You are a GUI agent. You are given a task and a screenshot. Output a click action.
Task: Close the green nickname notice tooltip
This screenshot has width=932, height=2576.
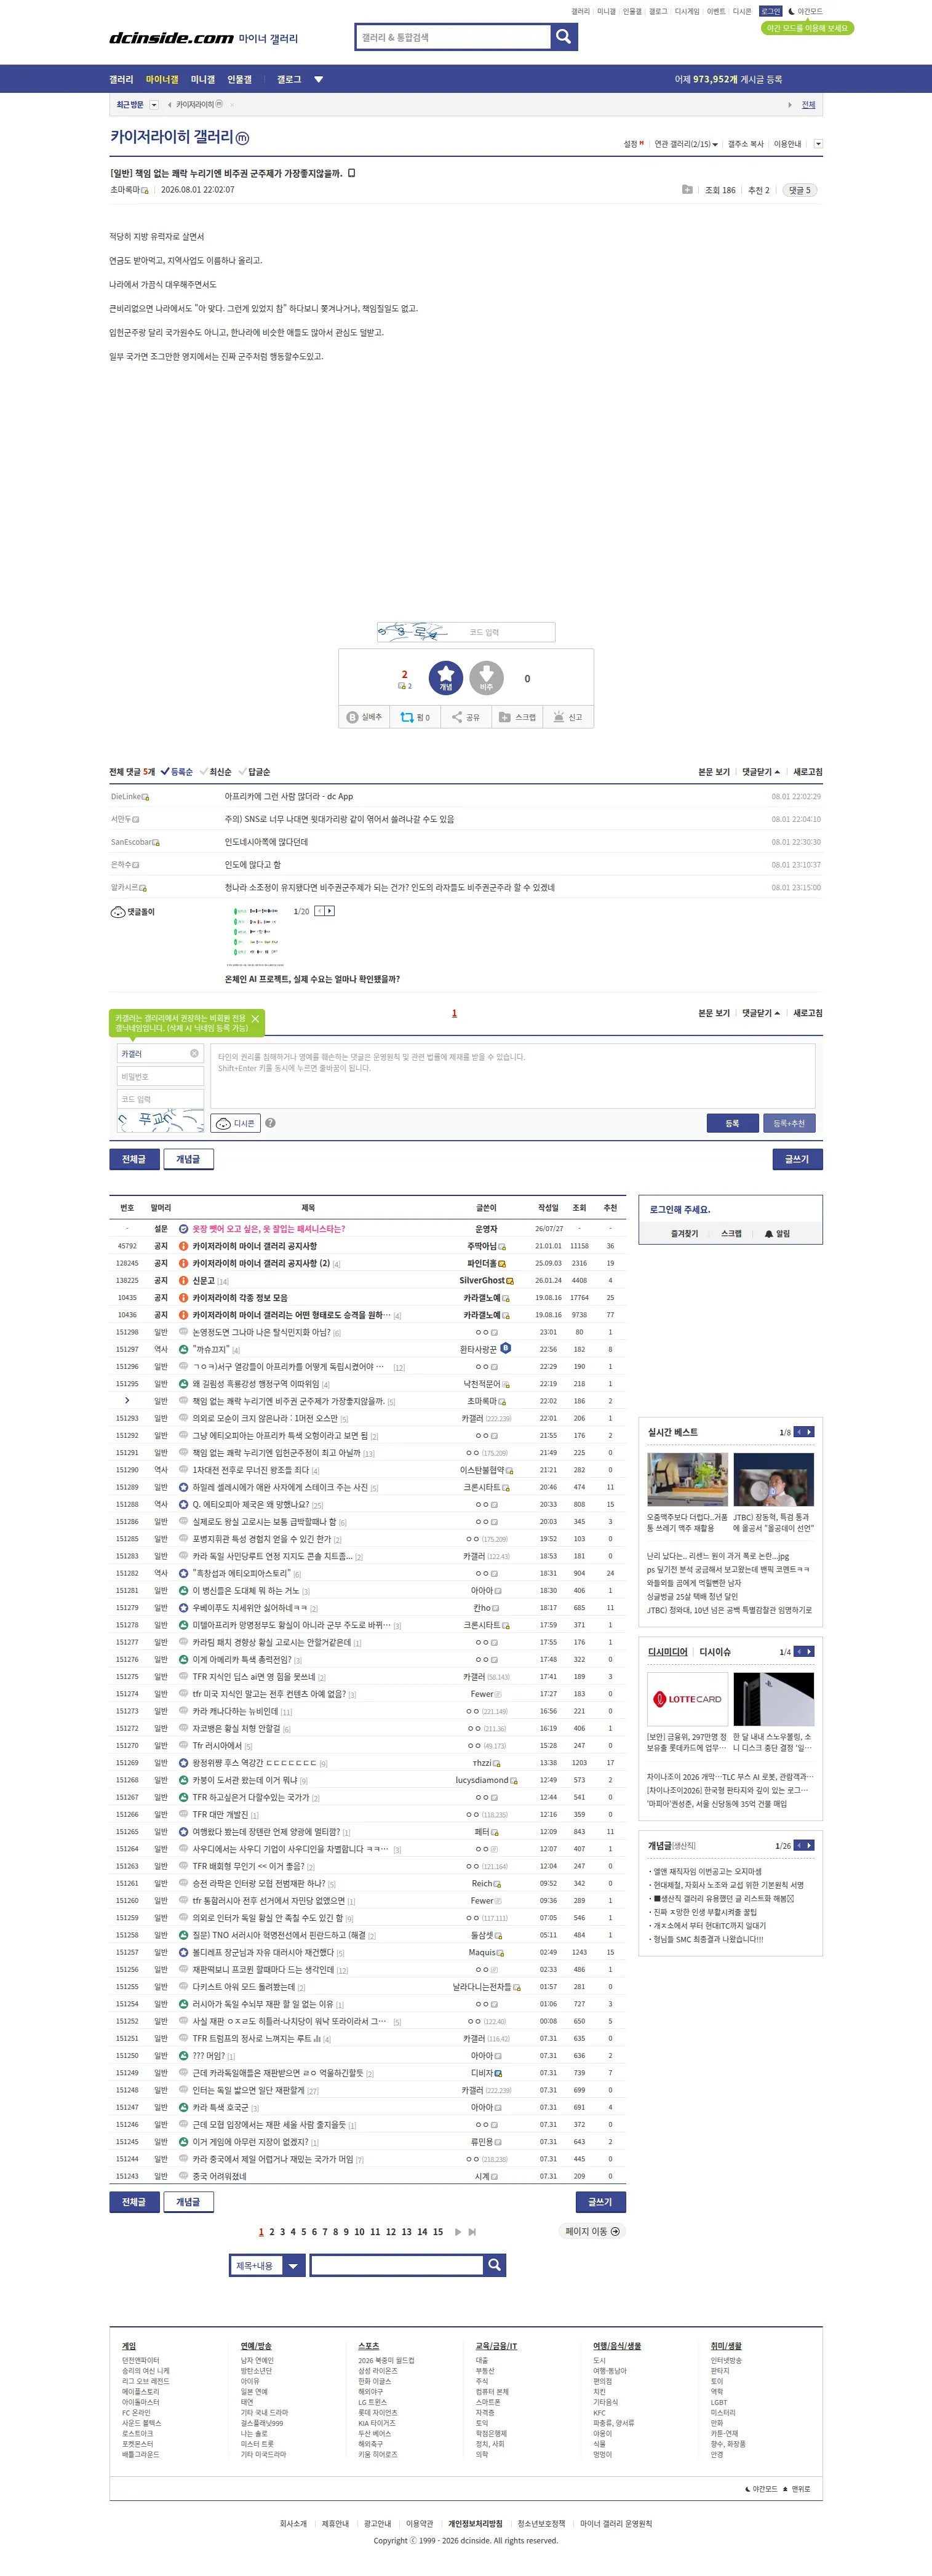[x=255, y=1019]
